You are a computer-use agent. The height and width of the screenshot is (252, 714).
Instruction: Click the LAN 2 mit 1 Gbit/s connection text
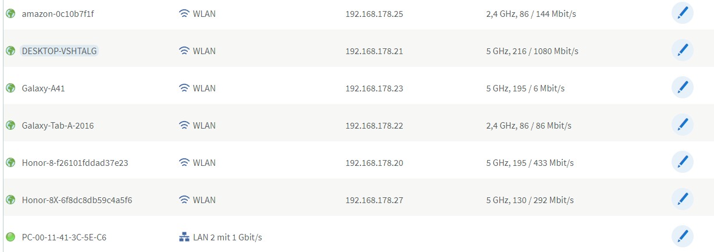(x=227, y=237)
